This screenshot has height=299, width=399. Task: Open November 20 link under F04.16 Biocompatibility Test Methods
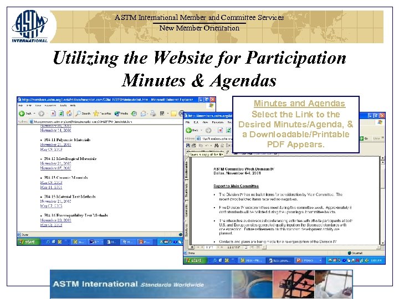[x=55, y=220]
